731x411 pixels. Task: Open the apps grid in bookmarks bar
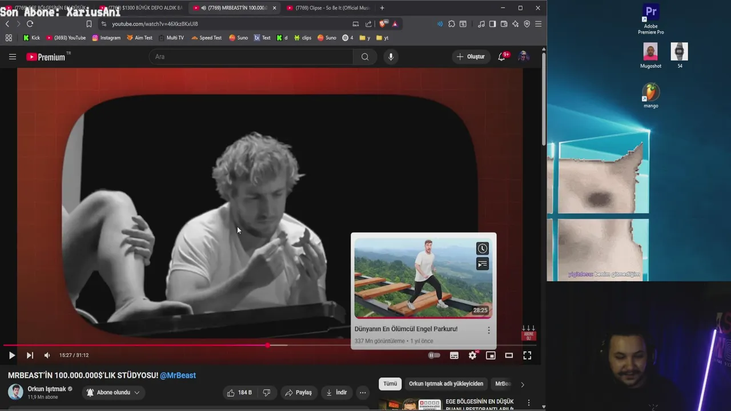[x=9, y=38]
